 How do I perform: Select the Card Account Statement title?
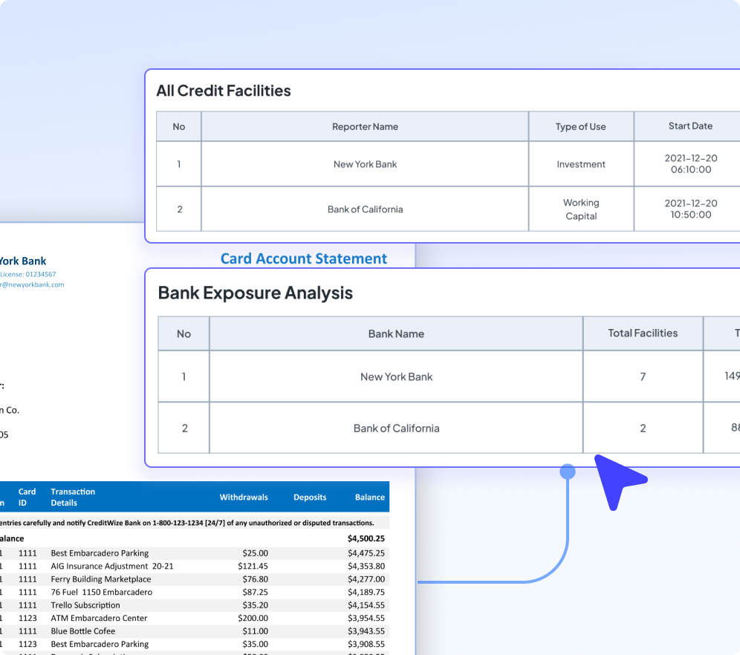pos(303,258)
